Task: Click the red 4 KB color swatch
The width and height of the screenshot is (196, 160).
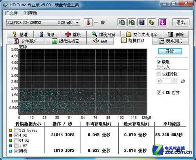Action: 11,135
